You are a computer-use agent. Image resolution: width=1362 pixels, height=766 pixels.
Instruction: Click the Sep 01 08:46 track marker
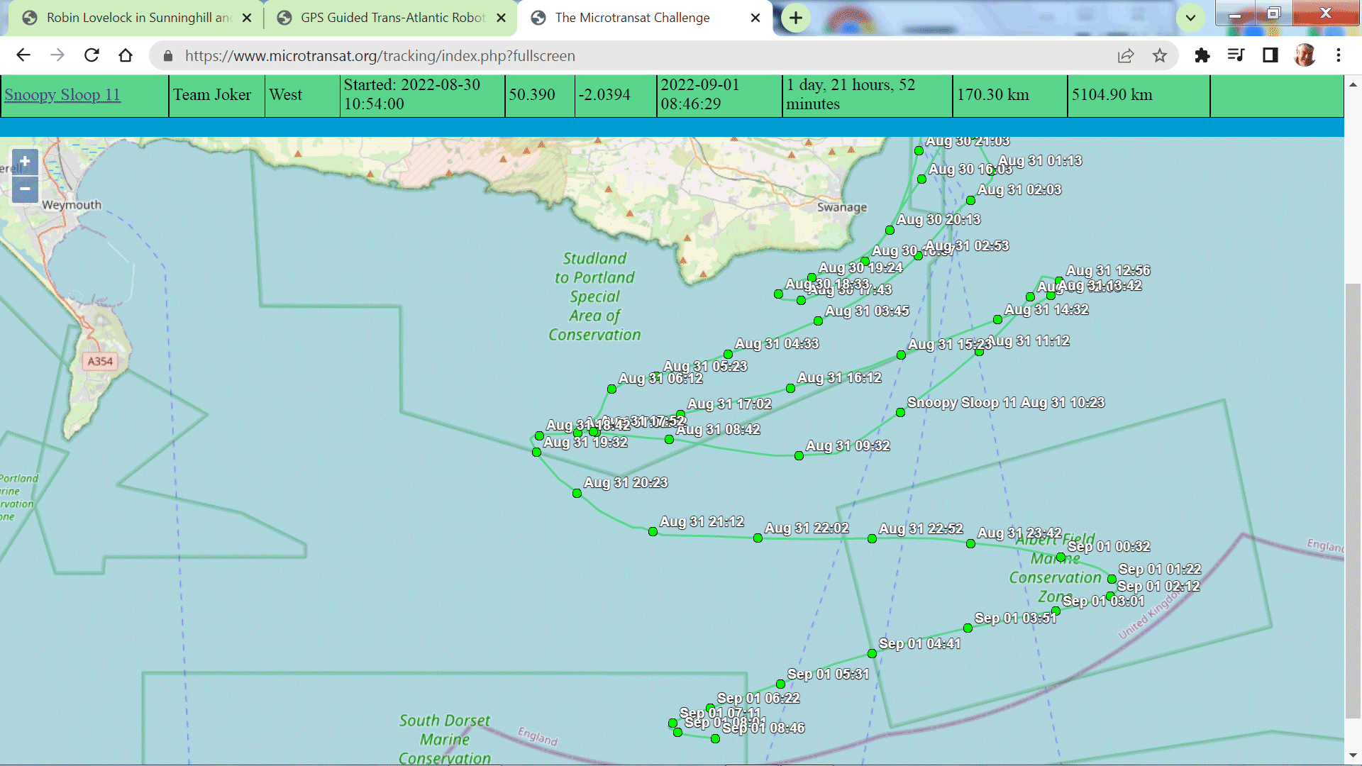pos(715,739)
